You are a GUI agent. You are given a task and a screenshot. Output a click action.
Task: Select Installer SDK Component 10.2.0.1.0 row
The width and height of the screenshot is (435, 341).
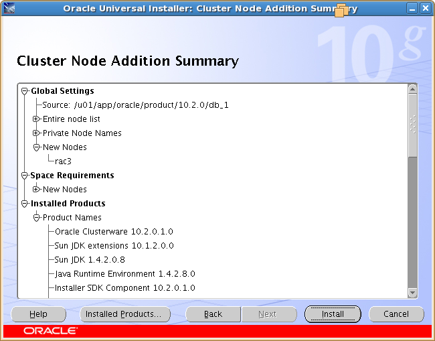[125, 288]
